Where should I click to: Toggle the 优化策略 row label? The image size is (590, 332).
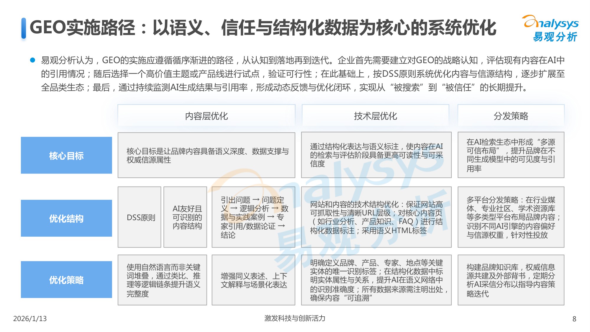[x=66, y=279]
